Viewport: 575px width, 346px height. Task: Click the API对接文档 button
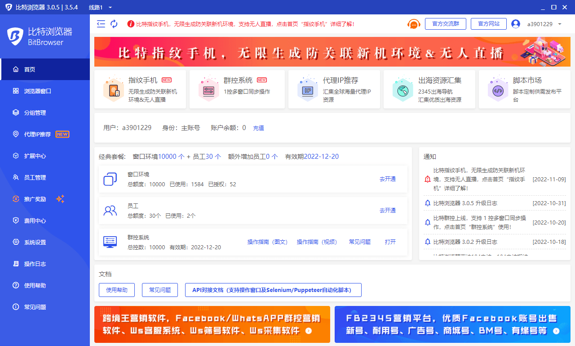click(273, 290)
